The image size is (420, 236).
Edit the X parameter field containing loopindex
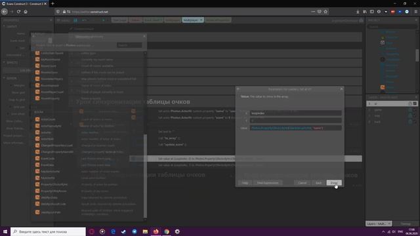tap(296, 113)
